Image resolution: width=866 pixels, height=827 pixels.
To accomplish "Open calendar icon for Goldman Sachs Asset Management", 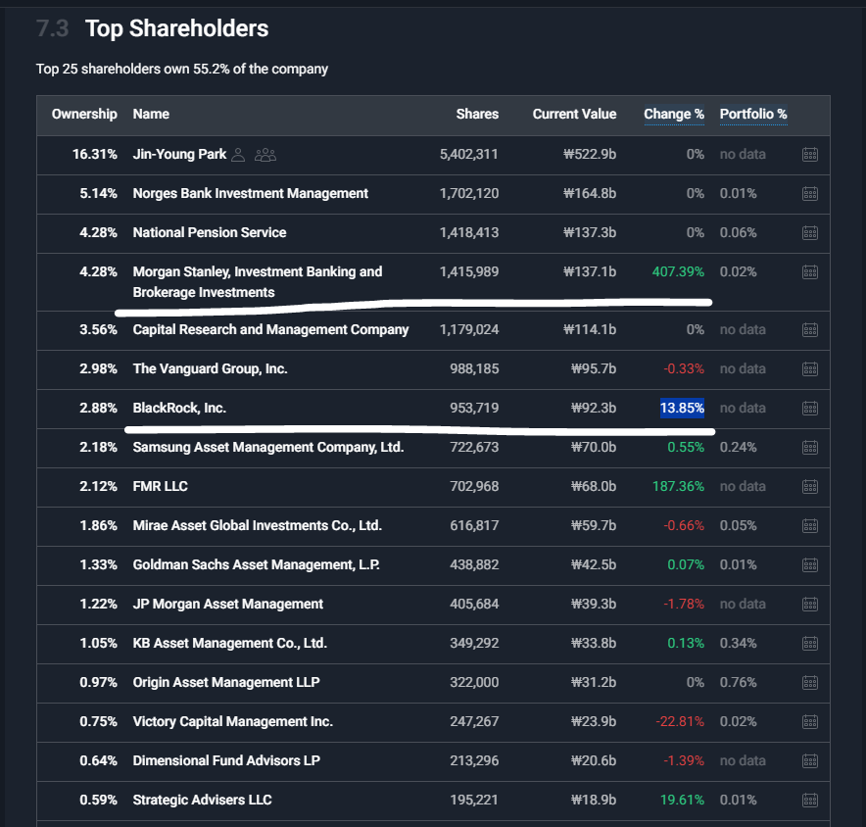I will click(x=809, y=565).
